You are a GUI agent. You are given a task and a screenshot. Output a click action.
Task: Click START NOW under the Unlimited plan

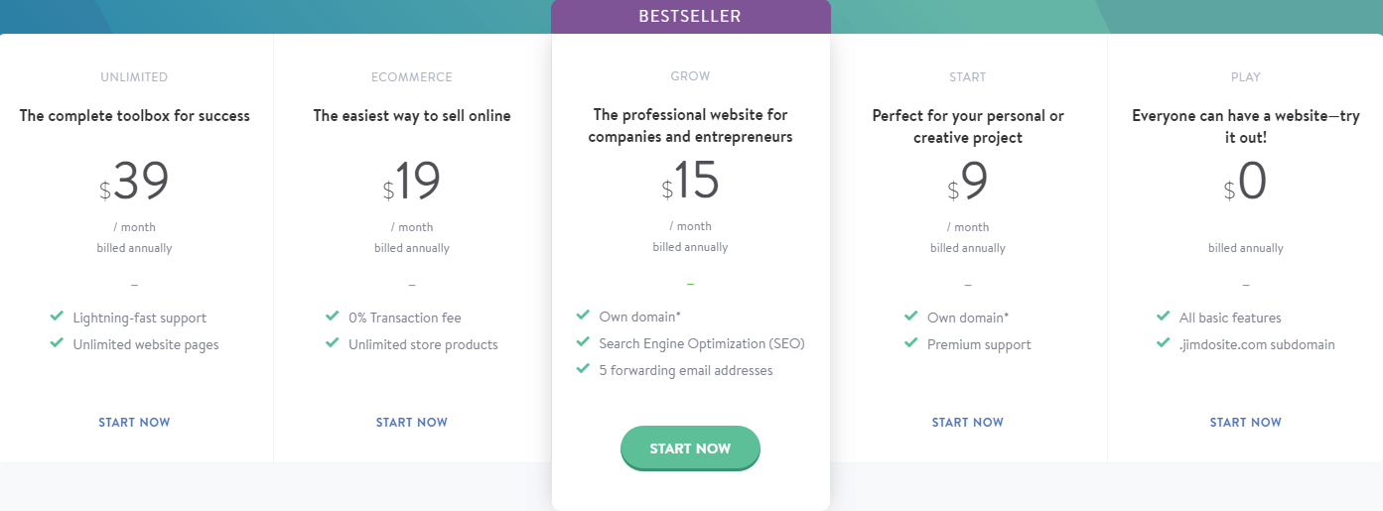point(134,423)
